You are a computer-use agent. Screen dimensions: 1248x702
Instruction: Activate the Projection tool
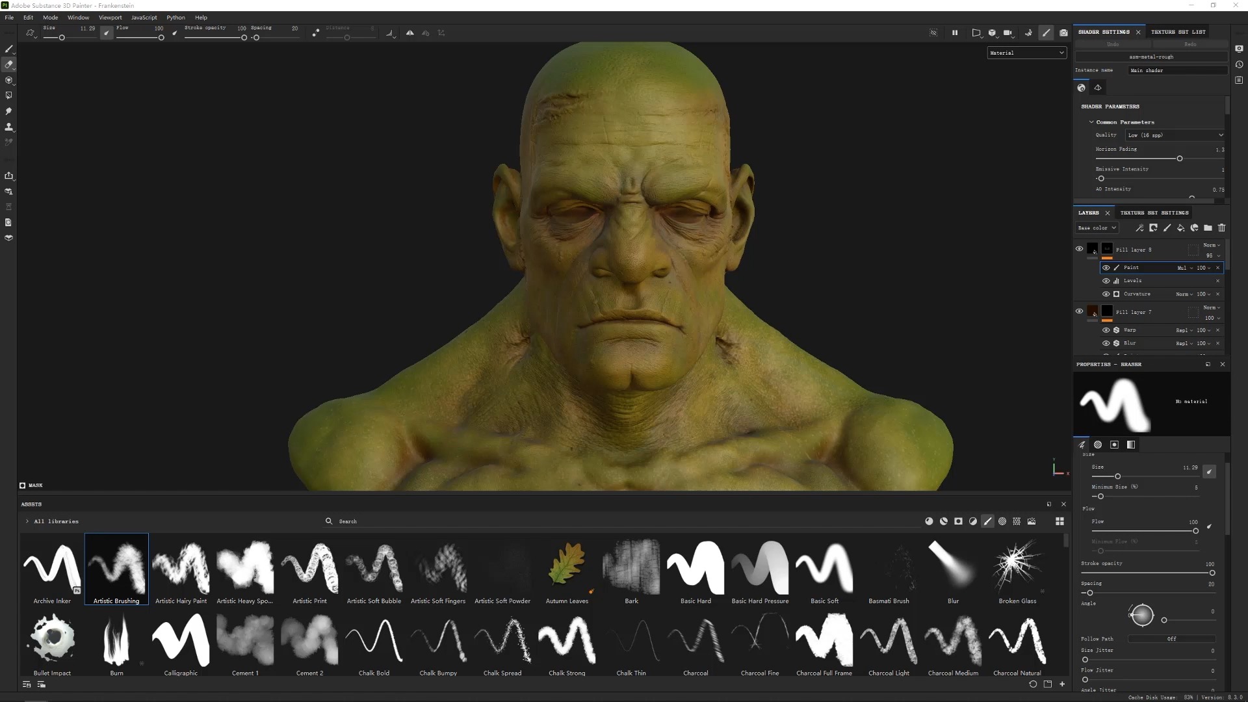[x=8, y=81]
